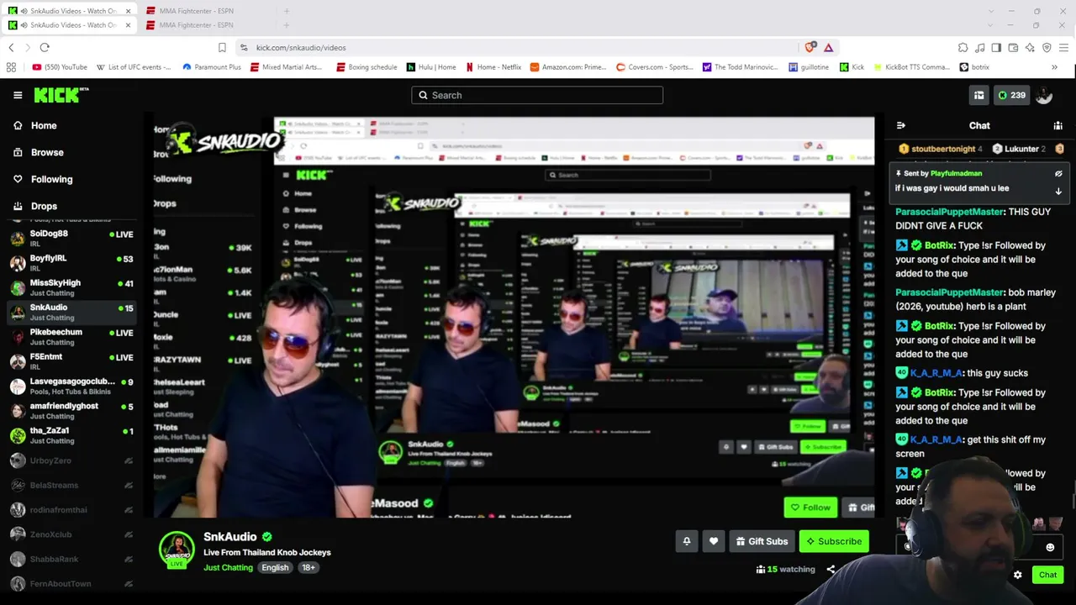Image resolution: width=1076 pixels, height=605 pixels.
Task: Open the Paramount Plus bookmark
Action: pyautogui.click(x=212, y=67)
